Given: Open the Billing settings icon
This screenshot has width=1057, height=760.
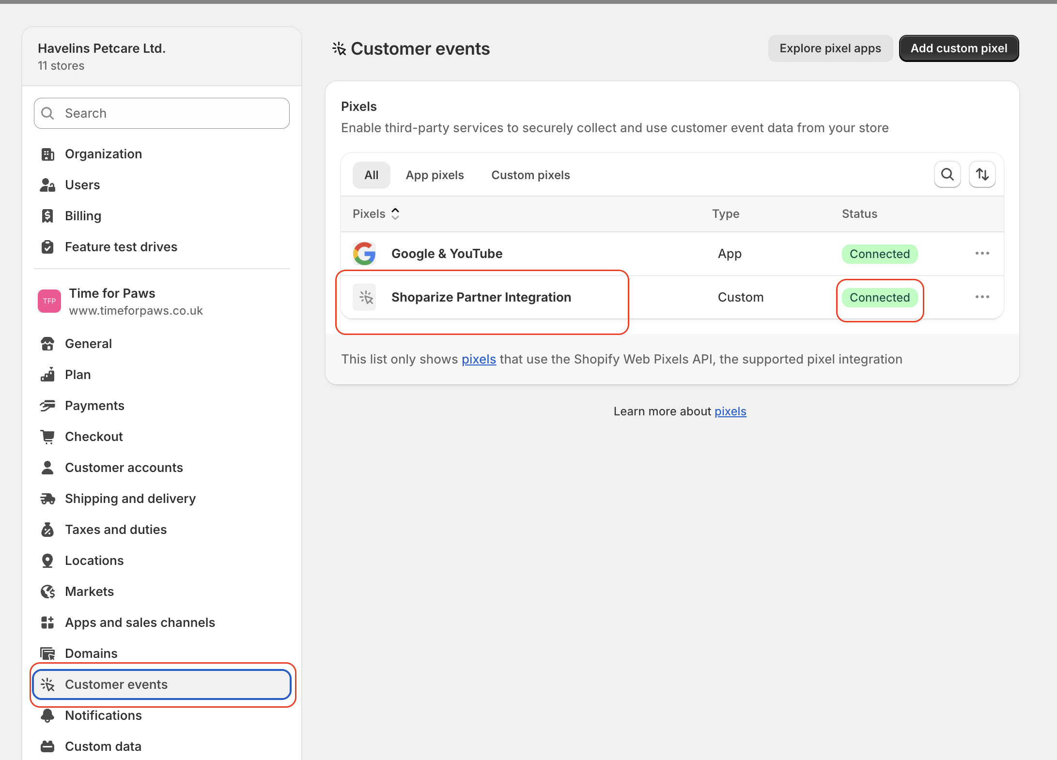Looking at the screenshot, I should 47,216.
